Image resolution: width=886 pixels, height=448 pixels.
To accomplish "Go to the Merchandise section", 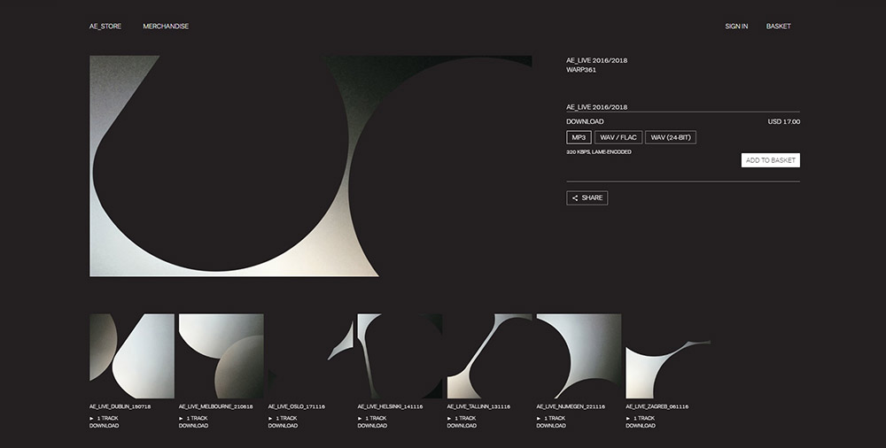I will (x=166, y=27).
